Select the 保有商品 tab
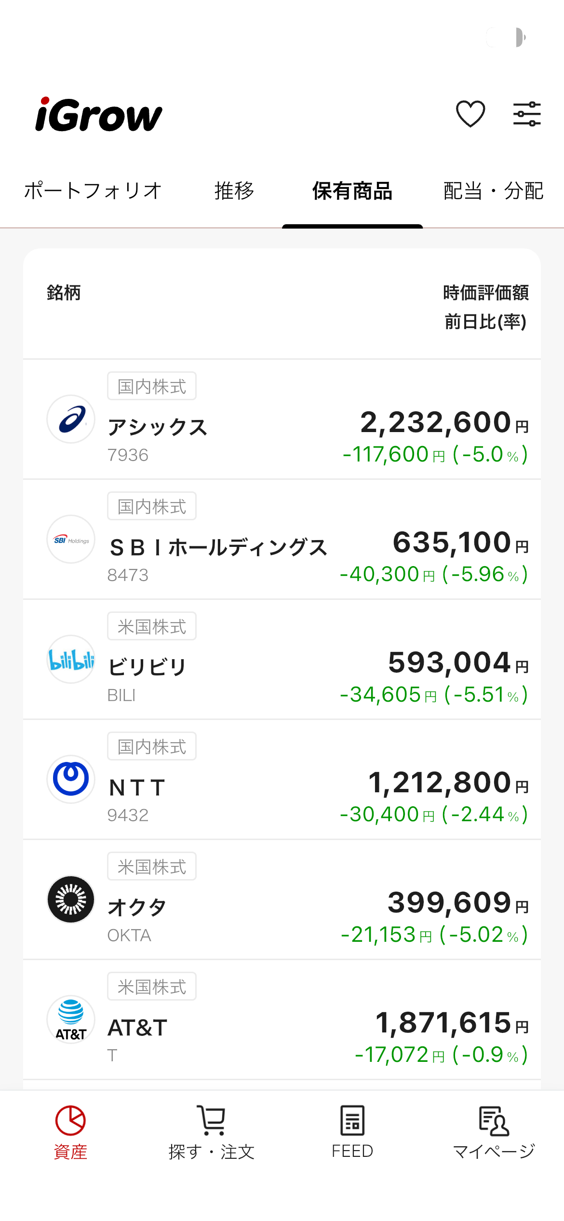 [x=352, y=191]
